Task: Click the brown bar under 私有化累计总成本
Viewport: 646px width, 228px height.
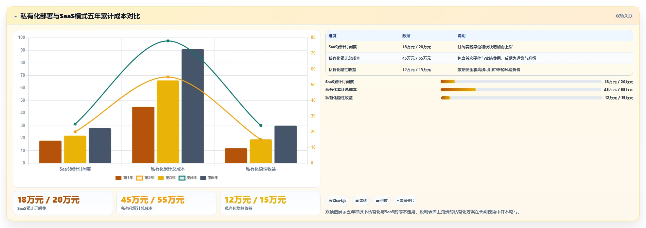Action: (x=143, y=135)
